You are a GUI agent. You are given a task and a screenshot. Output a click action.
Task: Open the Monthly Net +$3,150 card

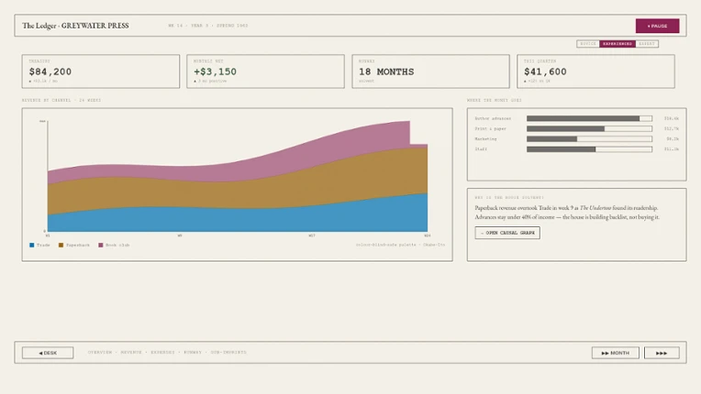(x=265, y=71)
